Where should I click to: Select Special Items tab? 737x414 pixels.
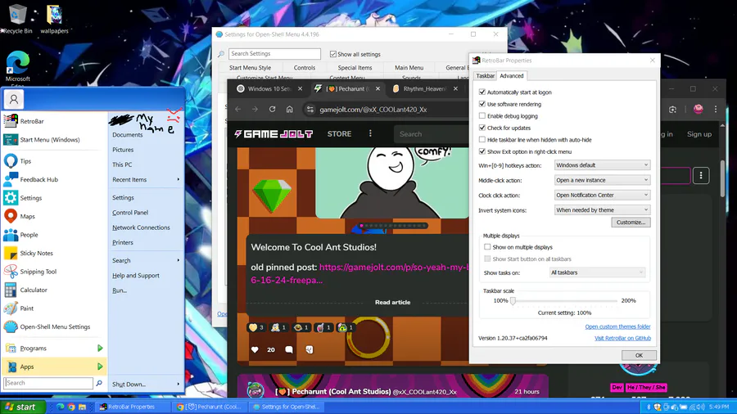[x=355, y=68]
